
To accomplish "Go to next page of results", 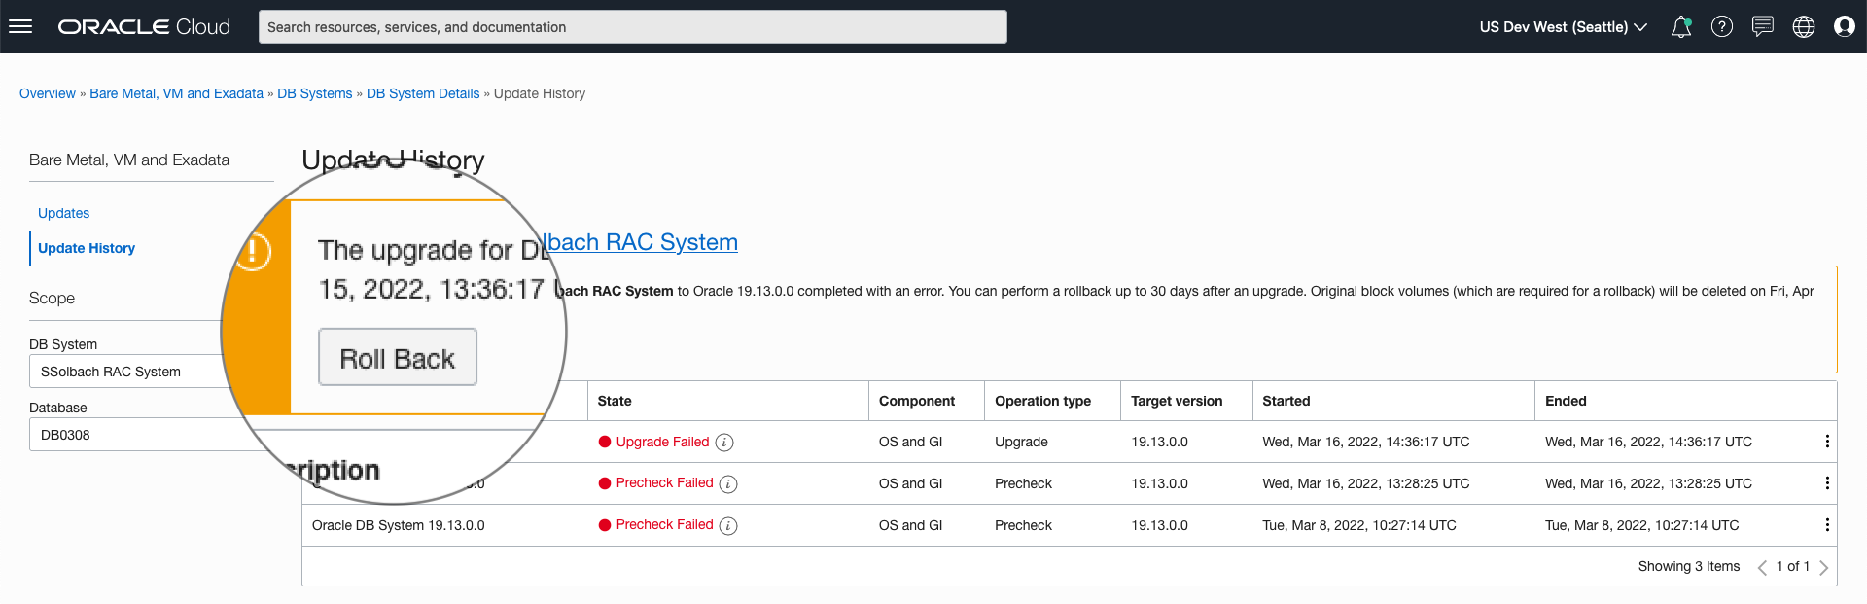I will click(1824, 567).
